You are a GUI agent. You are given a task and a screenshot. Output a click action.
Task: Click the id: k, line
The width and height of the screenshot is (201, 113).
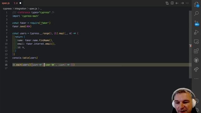(x=21, y=47)
